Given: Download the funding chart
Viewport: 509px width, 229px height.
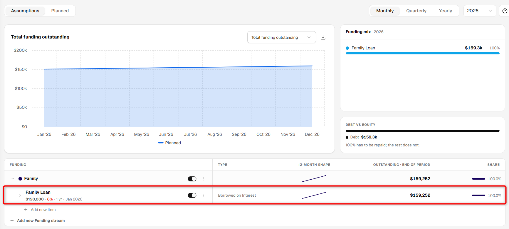Looking at the screenshot, I should coord(323,37).
